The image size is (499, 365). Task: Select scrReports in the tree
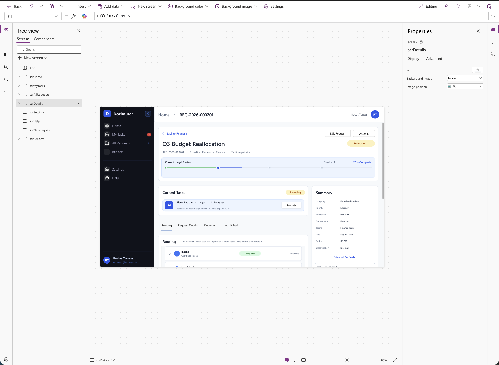[49, 139]
